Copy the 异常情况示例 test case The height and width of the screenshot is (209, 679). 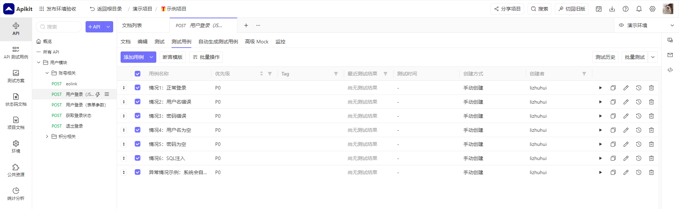(x=613, y=172)
